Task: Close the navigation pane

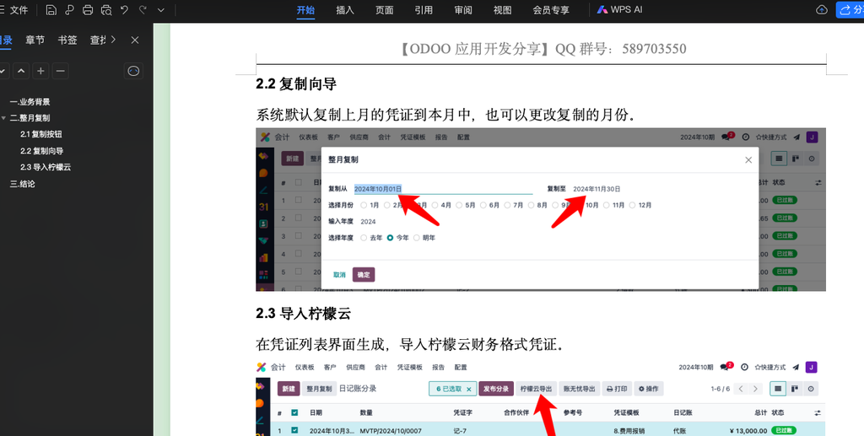Action: point(135,40)
